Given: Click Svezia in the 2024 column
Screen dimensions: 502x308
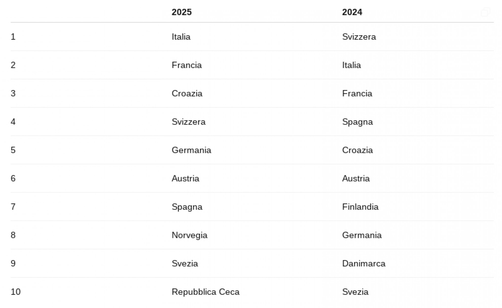Looking at the screenshot, I should point(355,292).
